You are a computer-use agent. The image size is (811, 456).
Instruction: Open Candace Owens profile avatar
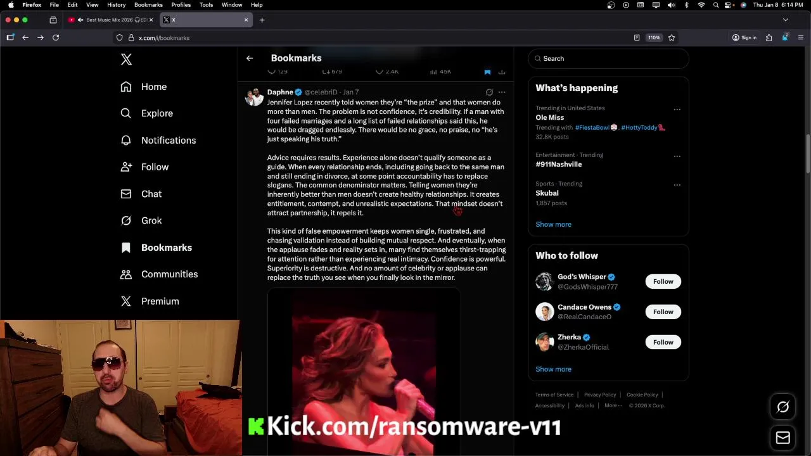(x=544, y=312)
